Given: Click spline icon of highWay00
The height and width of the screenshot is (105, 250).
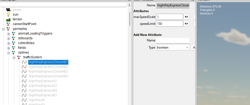Looking at the screenshot, I should [24, 100].
